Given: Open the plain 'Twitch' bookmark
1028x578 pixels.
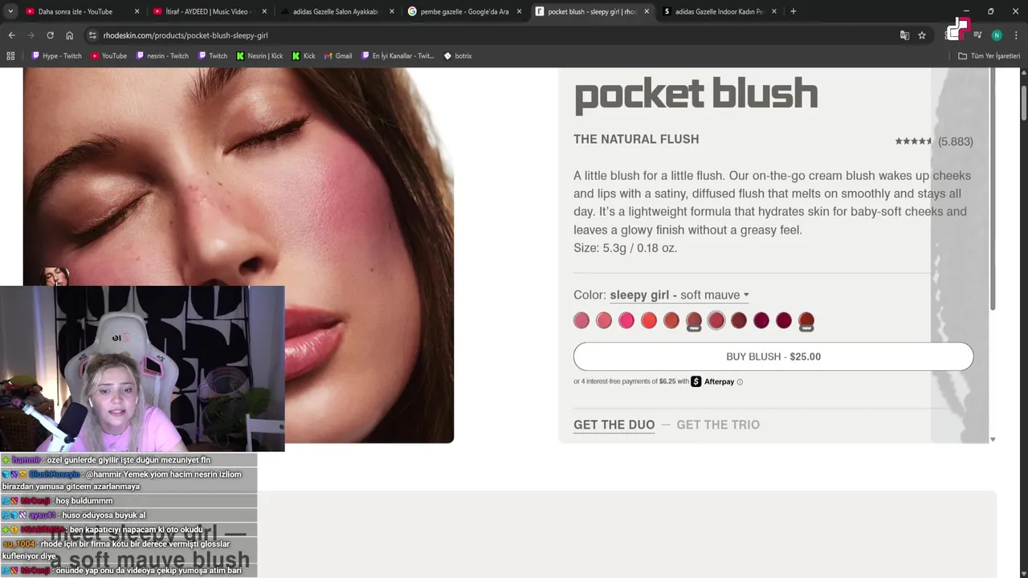Looking at the screenshot, I should 212,56.
